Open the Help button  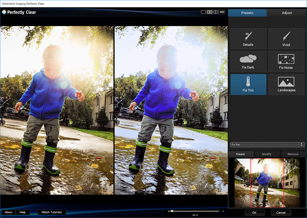pos(23,212)
